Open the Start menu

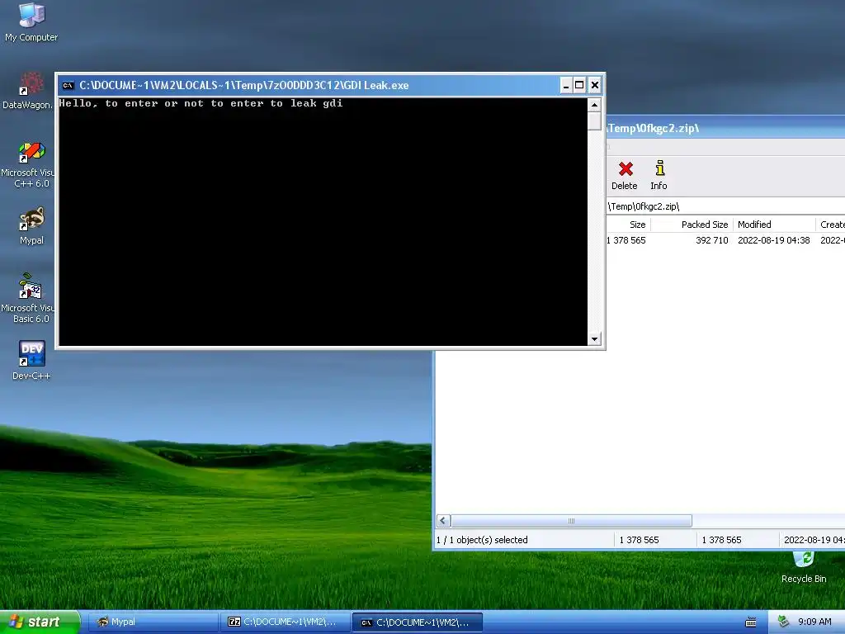(40, 622)
